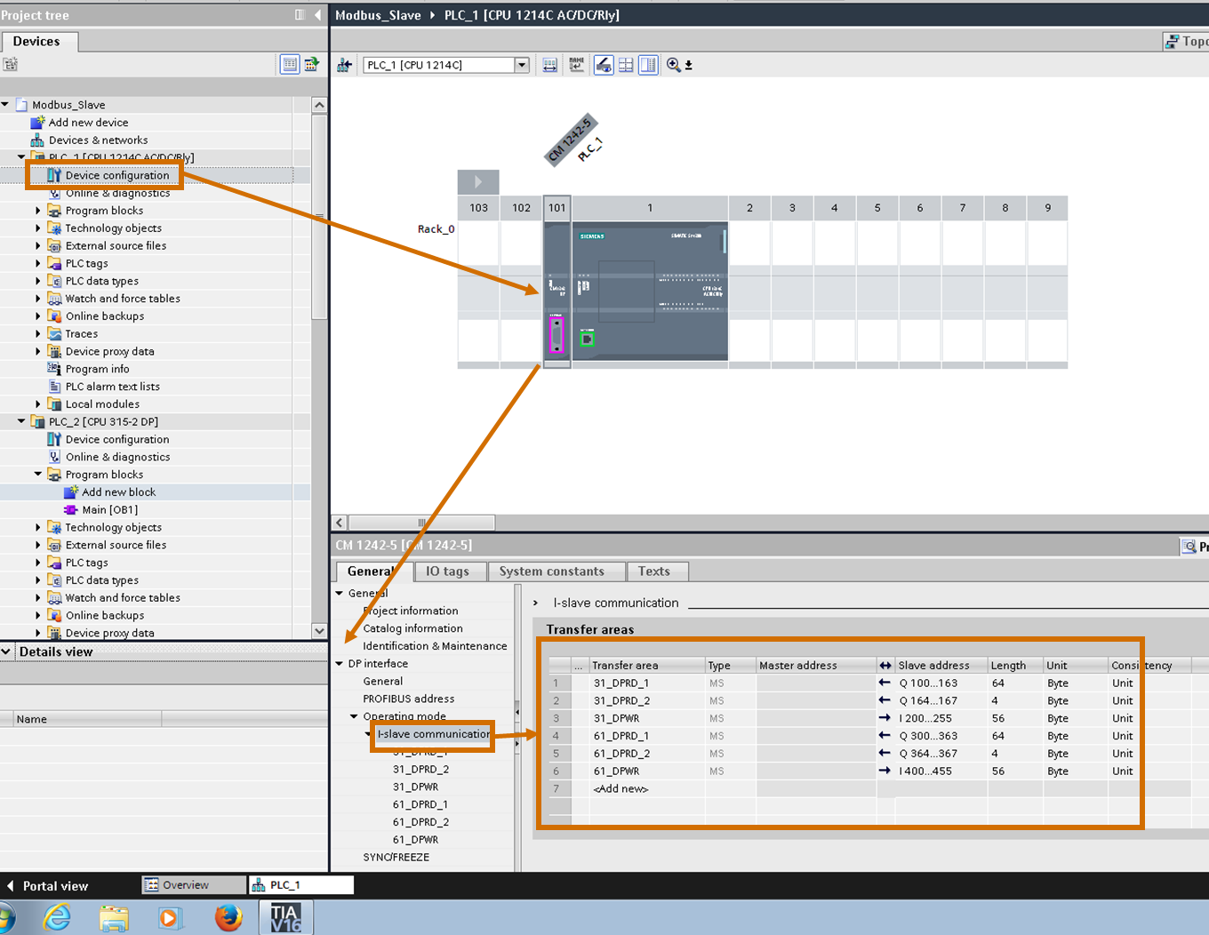Click the rack expand arrow above slot 103
Viewport: 1209px width, 935px height.
click(478, 182)
